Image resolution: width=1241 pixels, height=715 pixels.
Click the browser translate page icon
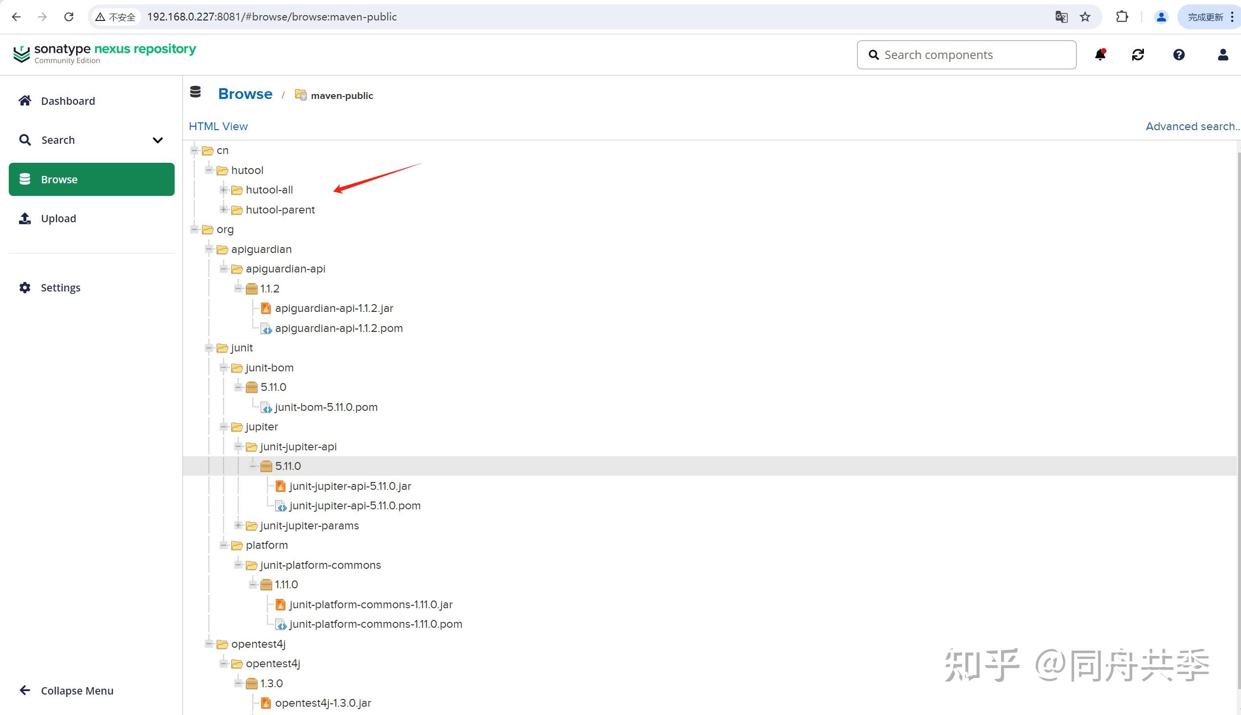[1061, 17]
